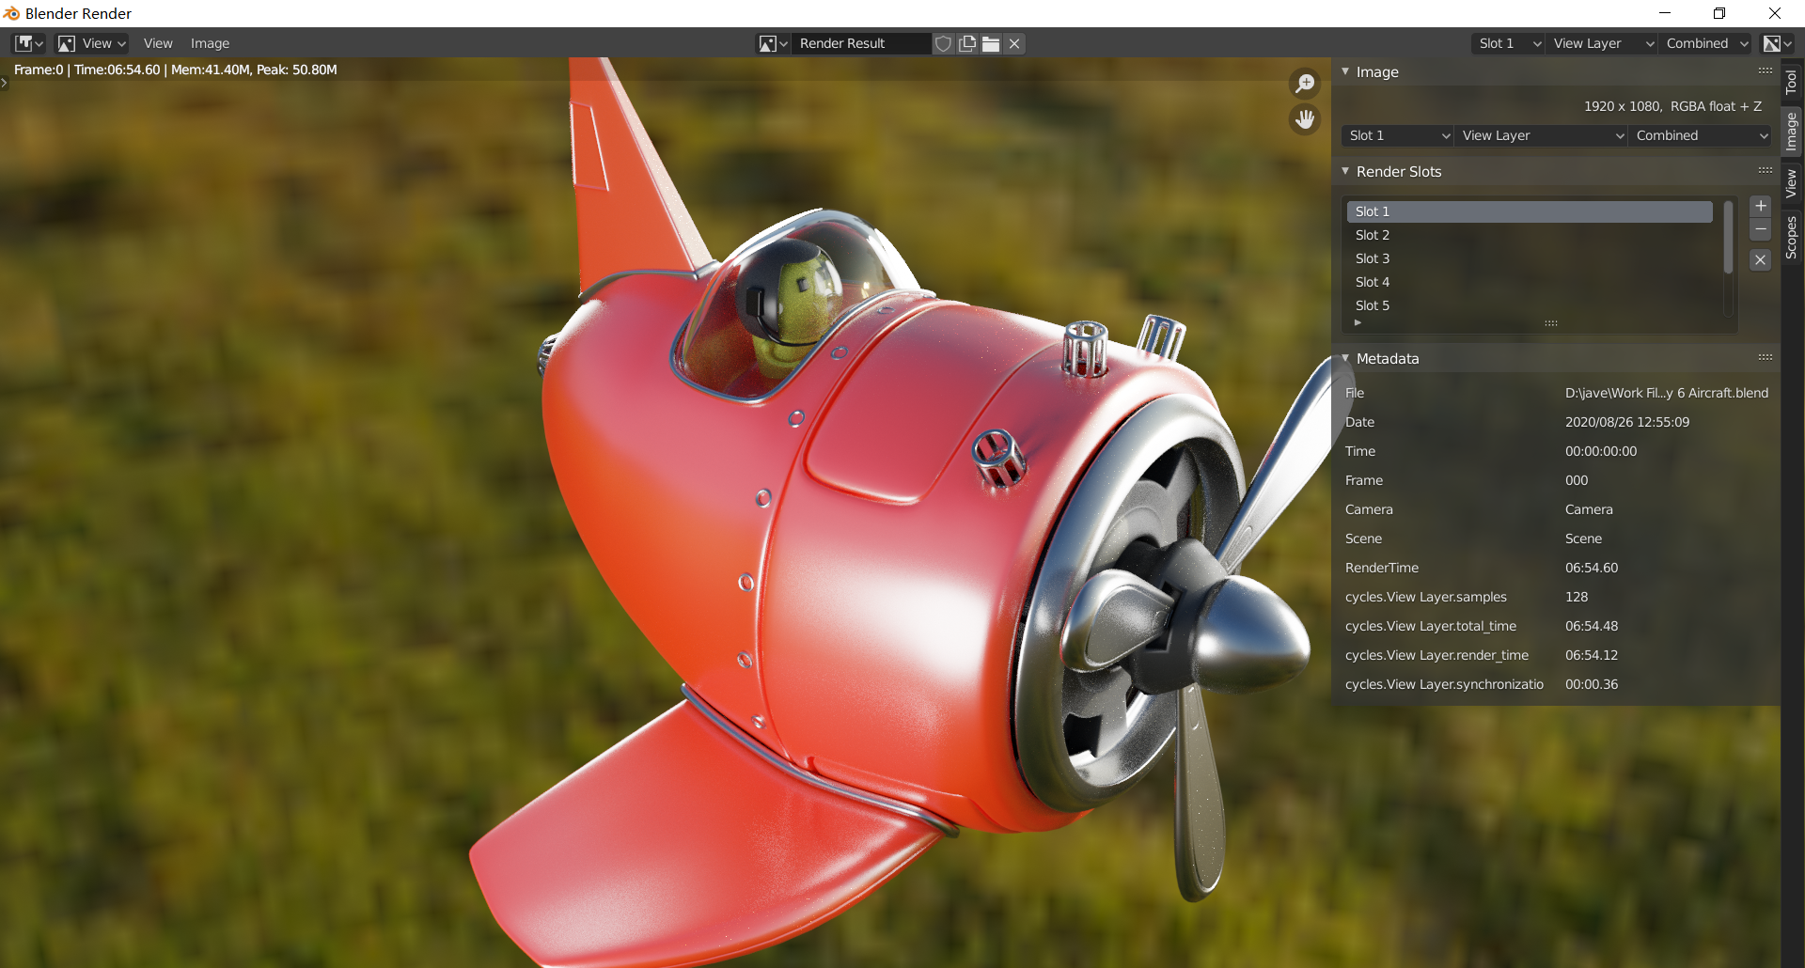
Task: Select Slot 5 in render slots list
Action: [1530, 305]
